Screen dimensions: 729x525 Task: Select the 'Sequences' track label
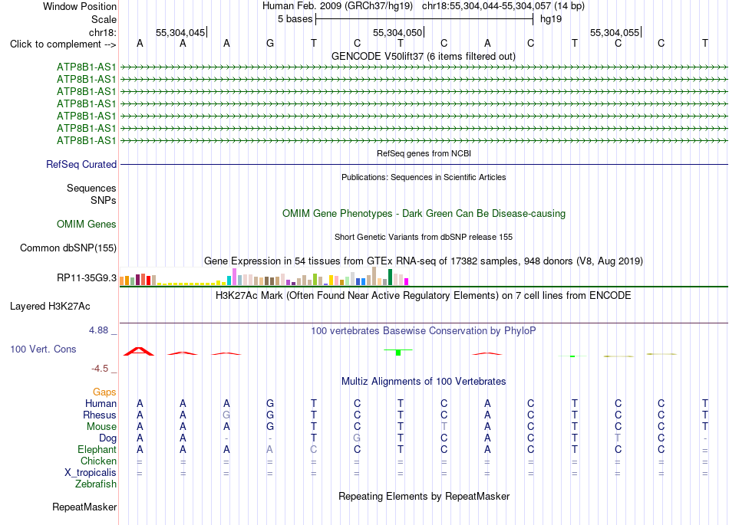[91, 188]
